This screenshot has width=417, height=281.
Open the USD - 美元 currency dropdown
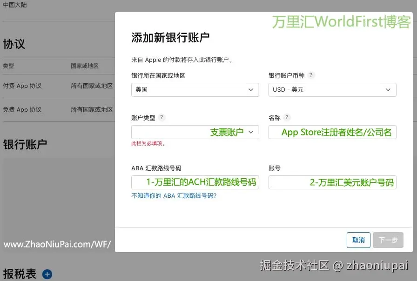coord(332,90)
